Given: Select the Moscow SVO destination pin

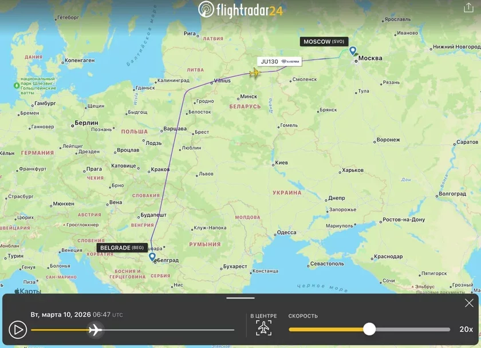Looking at the screenshot, I should point(353,50).
